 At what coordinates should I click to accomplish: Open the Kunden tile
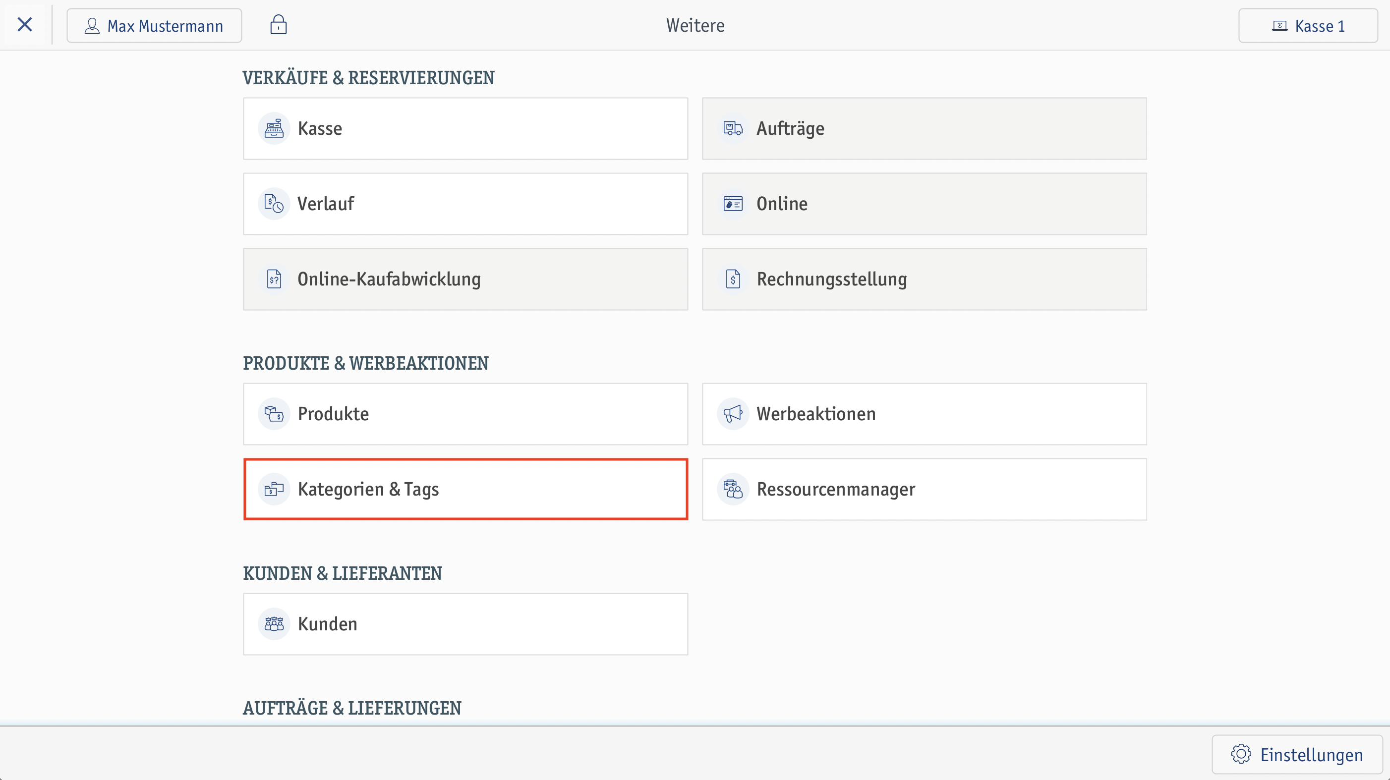coord(465,624)
